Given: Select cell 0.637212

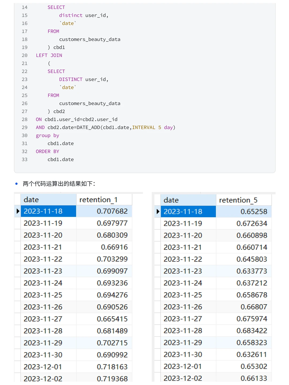Looking at the screenshot, I should coord(244,283).
